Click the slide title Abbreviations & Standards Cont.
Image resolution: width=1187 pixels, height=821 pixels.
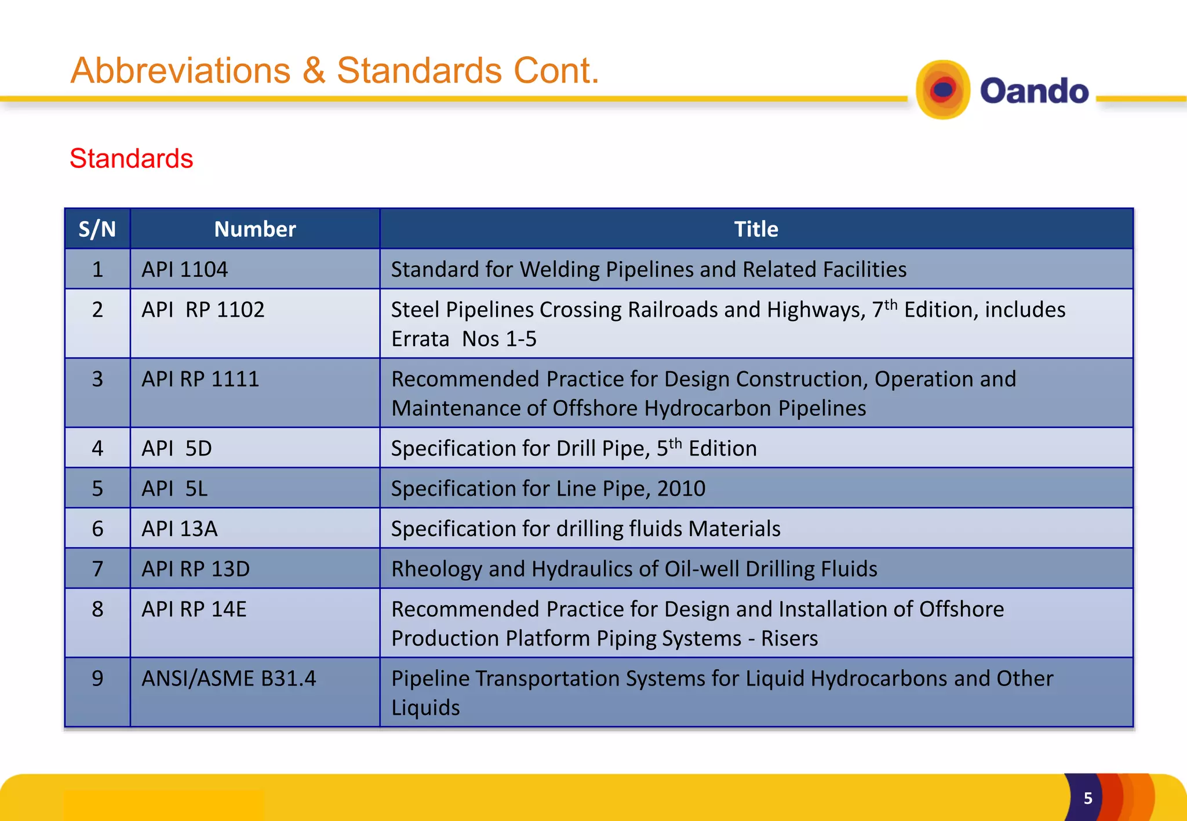pyautogui.click(x=334, y=71)
